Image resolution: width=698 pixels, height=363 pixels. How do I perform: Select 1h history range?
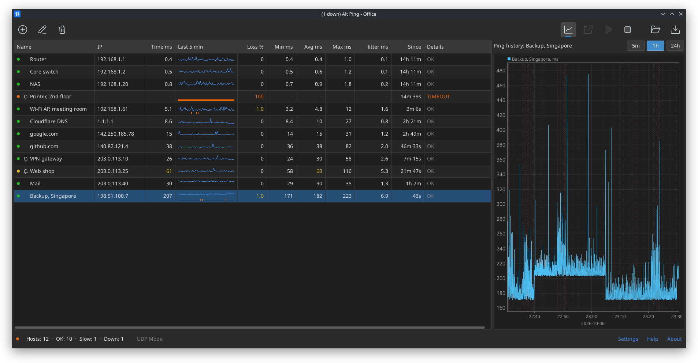point(656,46)
